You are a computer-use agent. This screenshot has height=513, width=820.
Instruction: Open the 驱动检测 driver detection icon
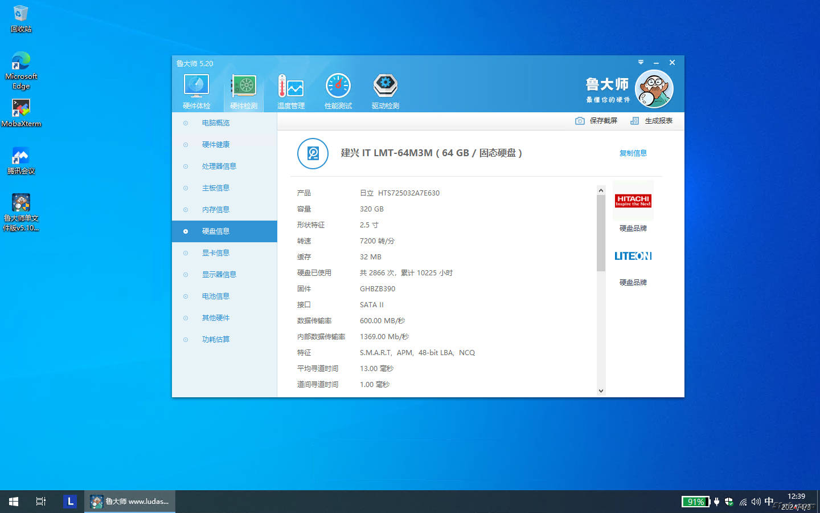(x=386, y=87)
